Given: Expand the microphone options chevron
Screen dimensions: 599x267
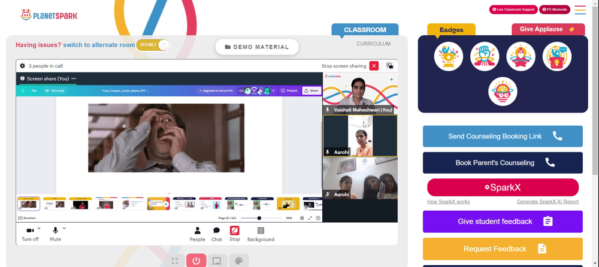Looking at the screenshot, I should (64, 228).
